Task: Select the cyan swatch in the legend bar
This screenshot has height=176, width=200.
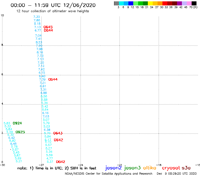Action: click(x=121, y=3)
